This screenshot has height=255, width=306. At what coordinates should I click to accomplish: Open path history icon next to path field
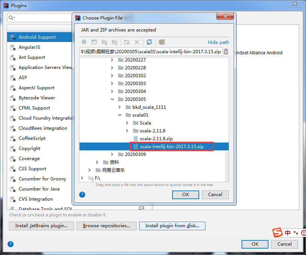[226, 51]
